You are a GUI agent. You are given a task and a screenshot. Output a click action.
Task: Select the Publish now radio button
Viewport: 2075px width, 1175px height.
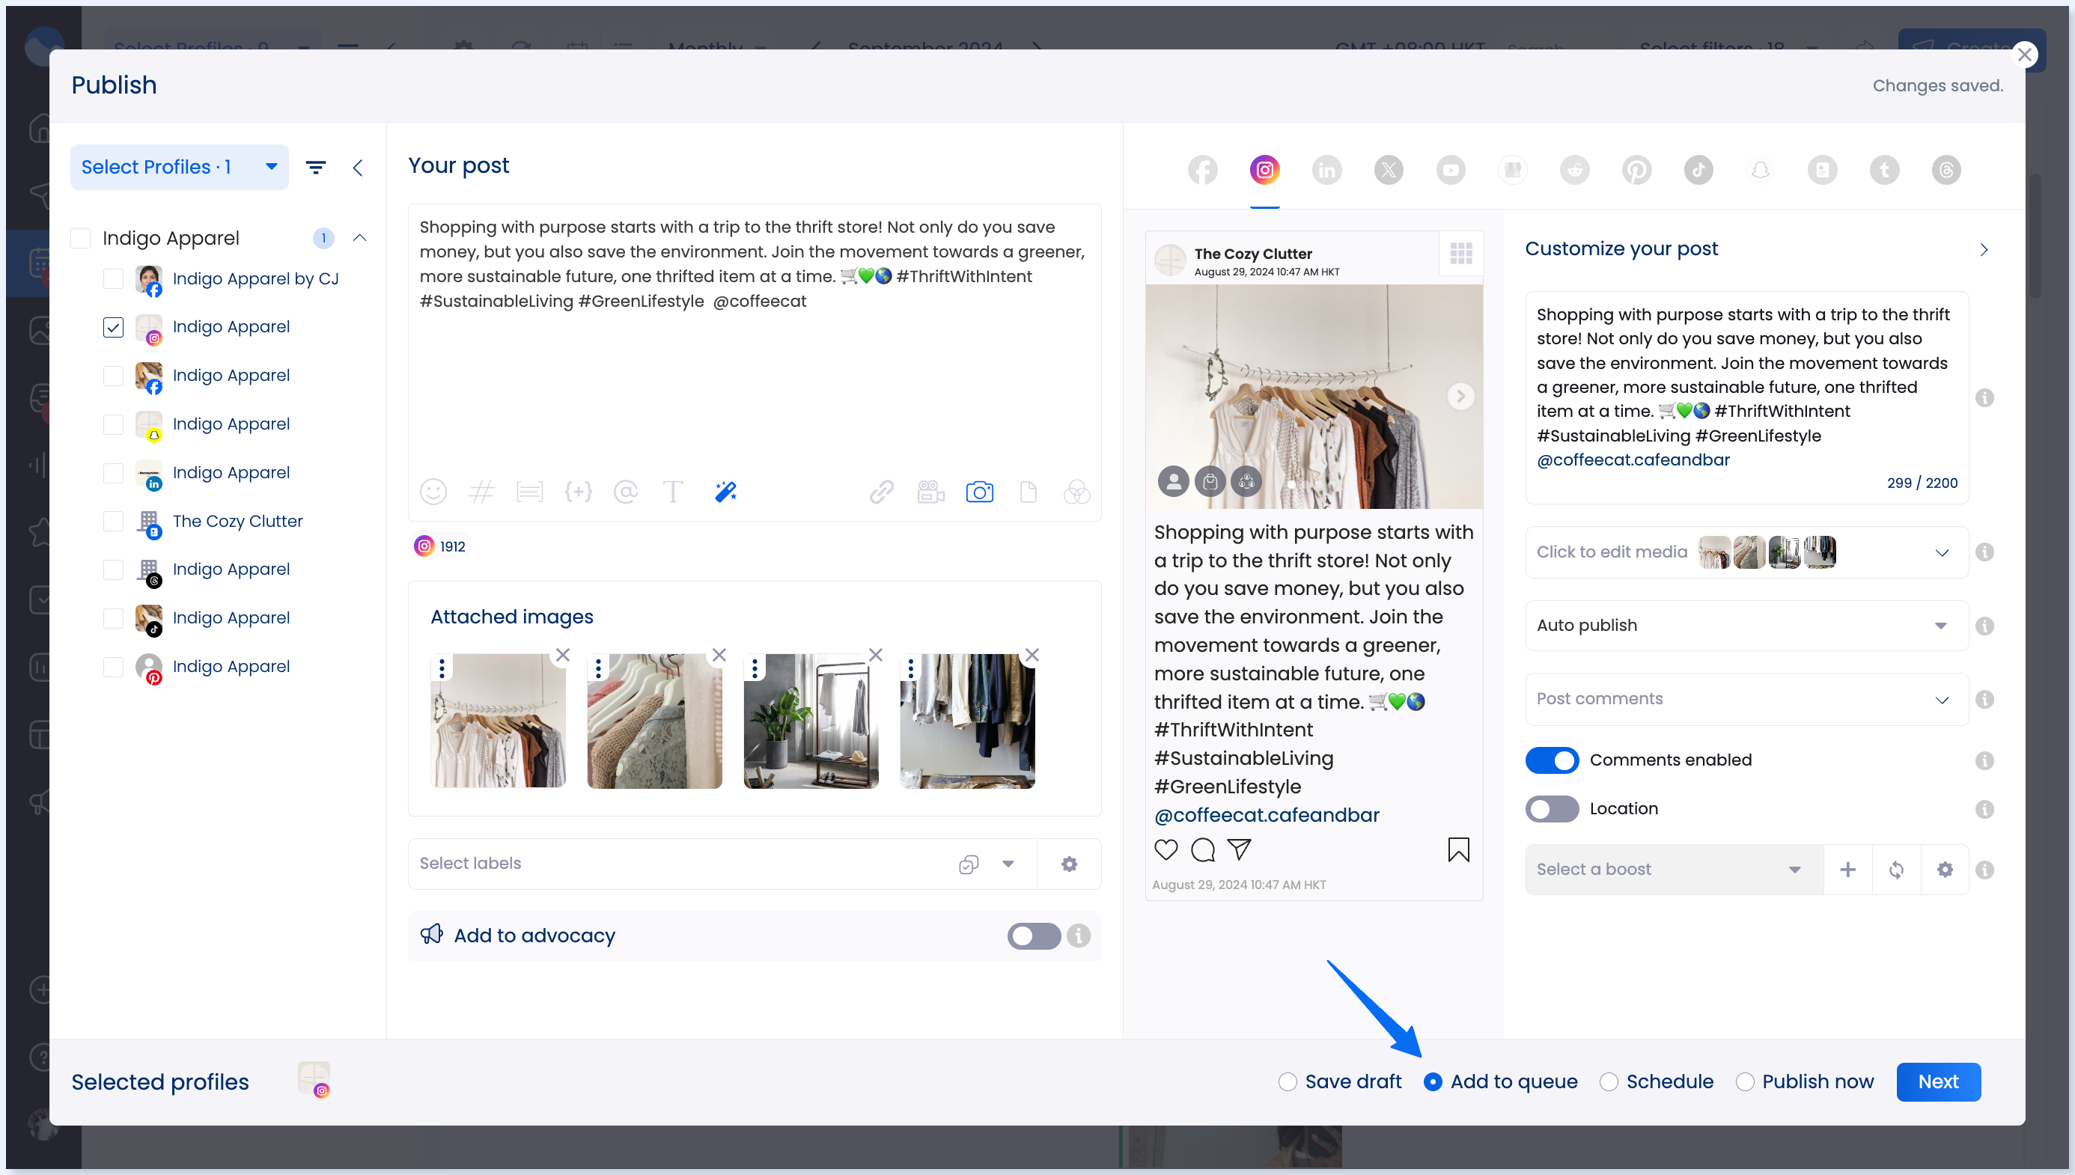coord(1747,1081)
